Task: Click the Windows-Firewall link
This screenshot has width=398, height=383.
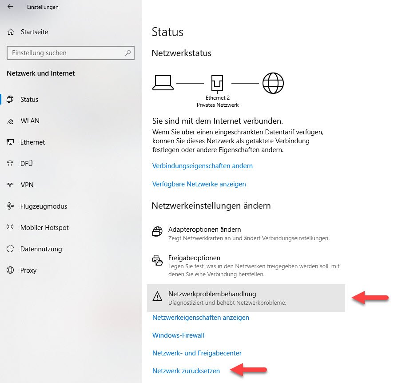Action: click(178, 335)
